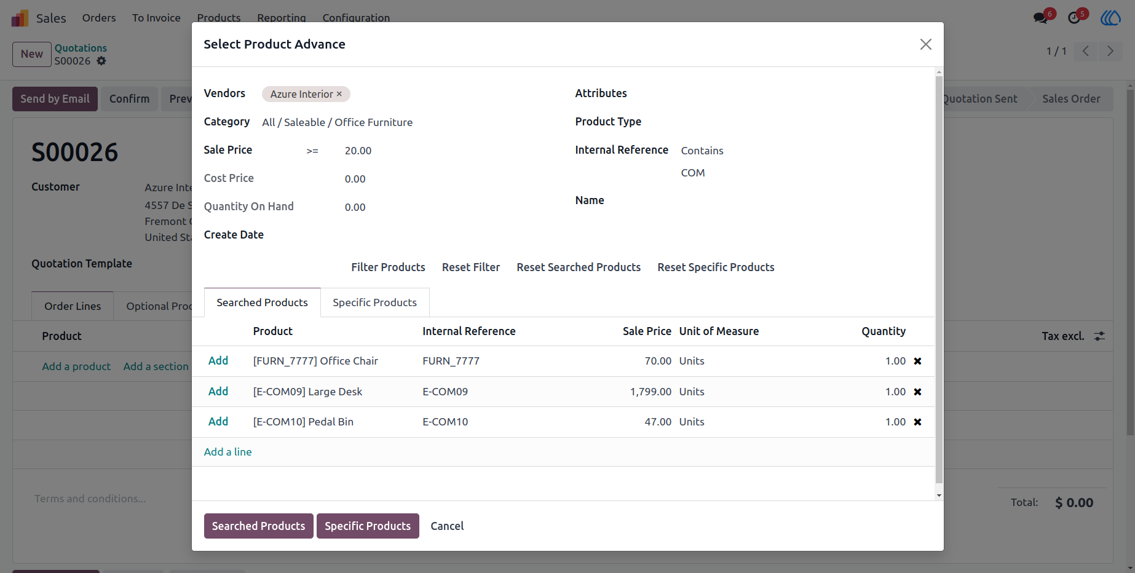Click Filter Products button

pyautogui.click(x=388, y=267)
